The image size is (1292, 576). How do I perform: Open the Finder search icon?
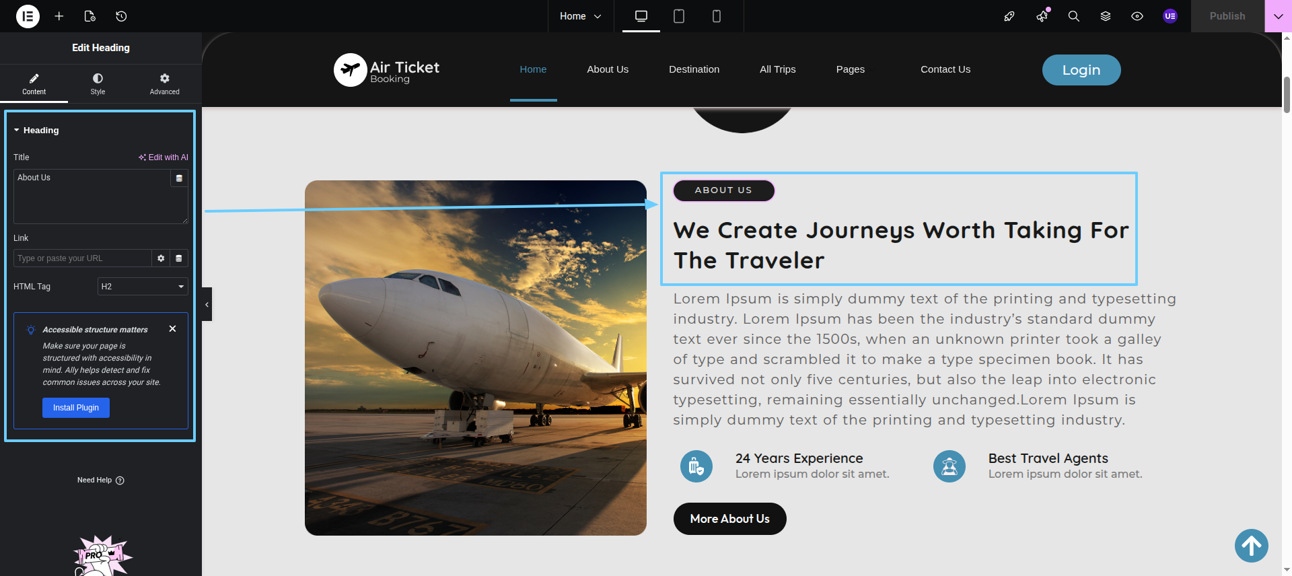(x=1074, y=16)
